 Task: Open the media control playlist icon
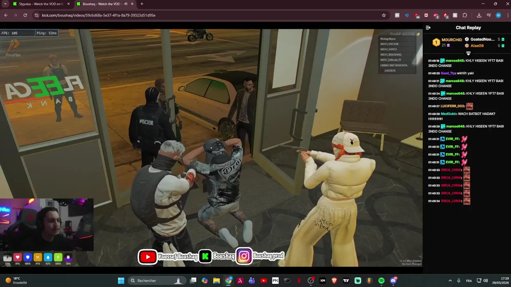(489, 15)
